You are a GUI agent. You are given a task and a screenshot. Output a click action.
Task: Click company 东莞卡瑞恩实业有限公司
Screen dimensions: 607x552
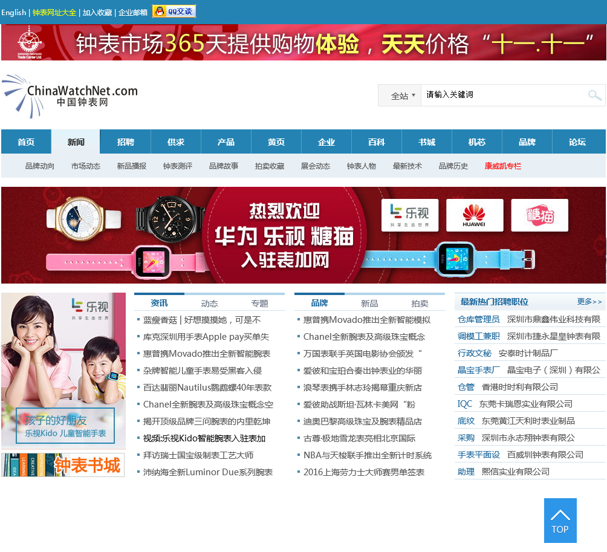click(526, 404)
